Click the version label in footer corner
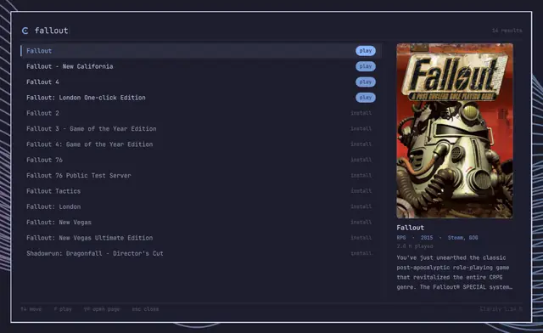 pyautogui.click(x=501, y=309)
